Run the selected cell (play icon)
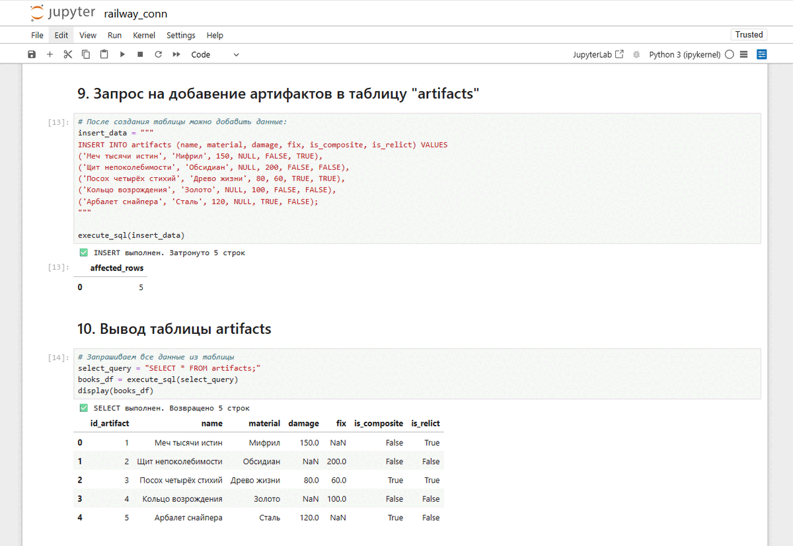 (122, 55)
